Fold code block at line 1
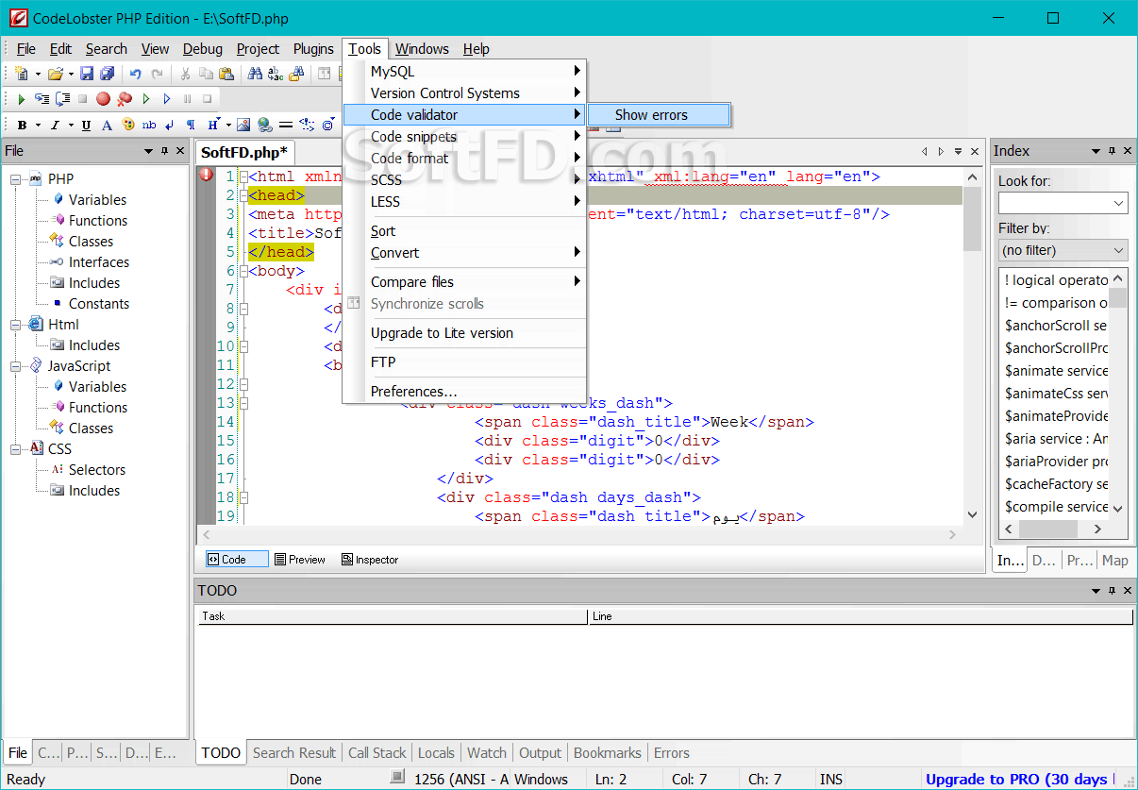Image resolution: width=1138 pixels, height=790 pixels. (243, 176)
